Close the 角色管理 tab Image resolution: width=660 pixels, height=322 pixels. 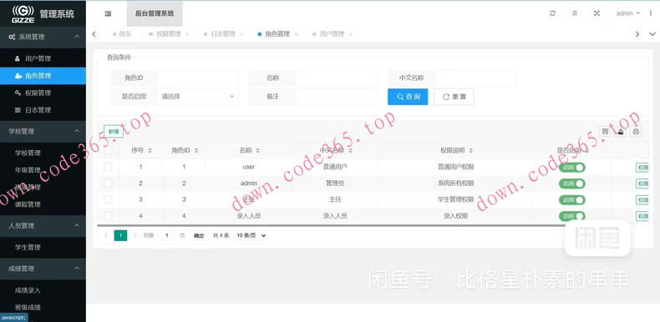click(297, 34)
